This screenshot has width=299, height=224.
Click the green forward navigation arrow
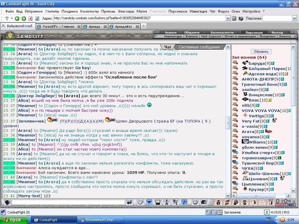pyautogui.click(x=24, y=18)
